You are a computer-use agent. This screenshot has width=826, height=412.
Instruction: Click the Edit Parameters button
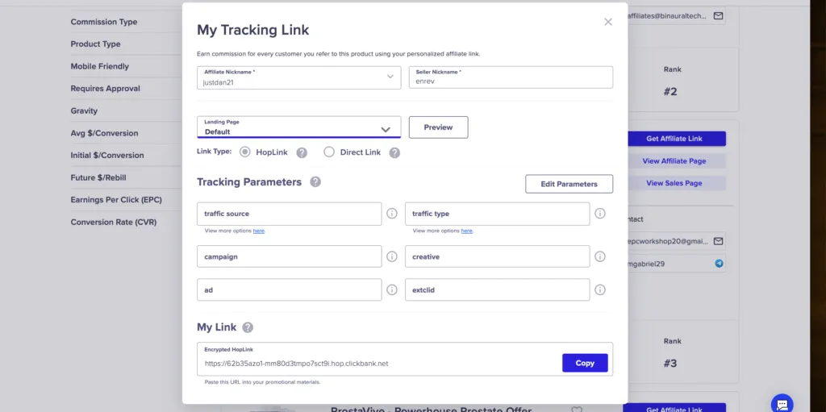[x=569, y=184]
